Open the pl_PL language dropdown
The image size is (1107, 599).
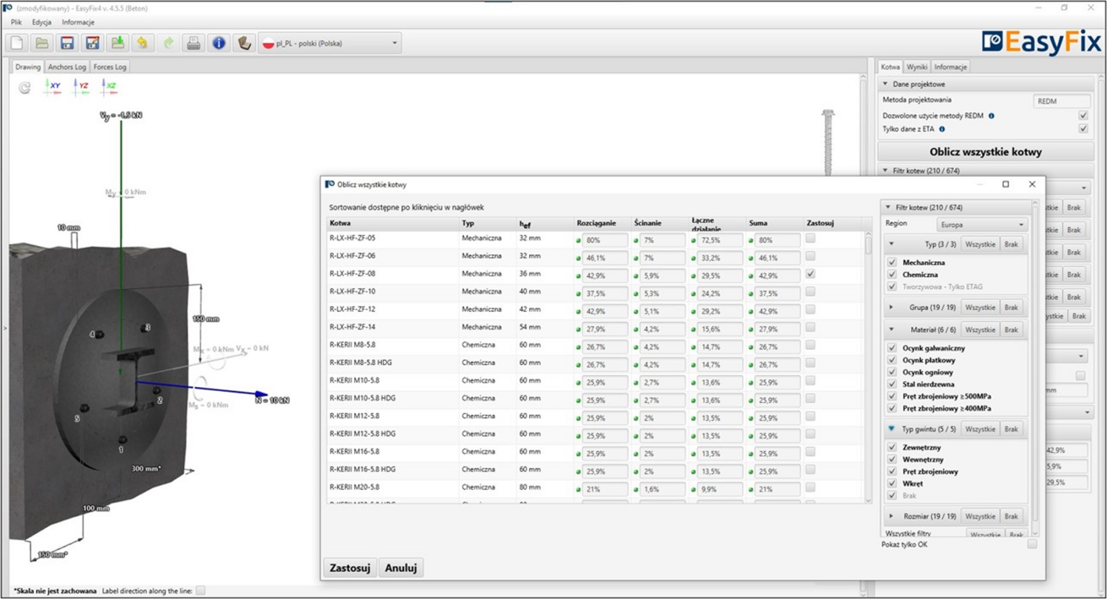pos(330,43)
